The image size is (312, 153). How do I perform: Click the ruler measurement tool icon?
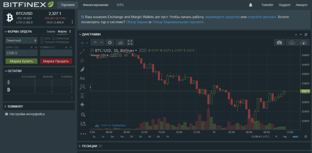point(83,124)
